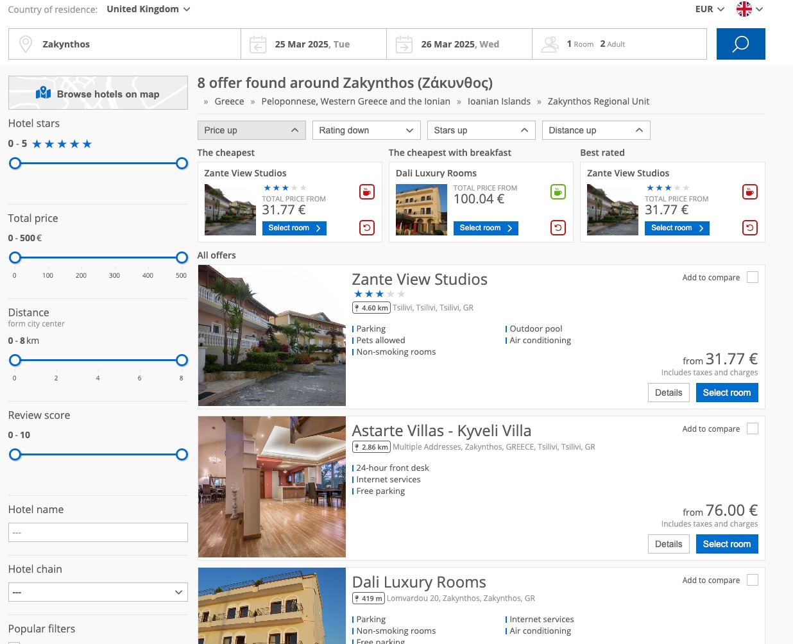The image size is (793, 644).
Task: Click the Hotel name input field
Action: point(98,532)
